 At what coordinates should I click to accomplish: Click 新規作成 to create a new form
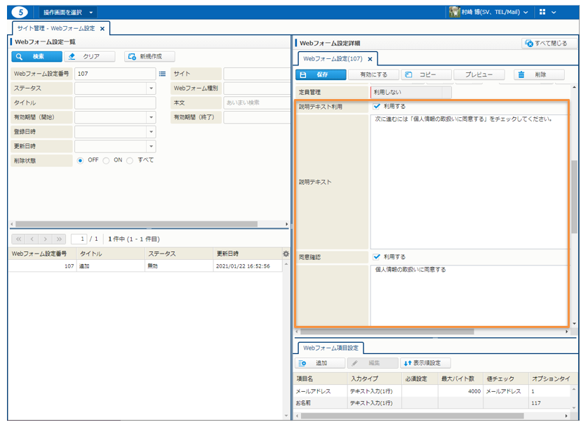click(149, 57)
